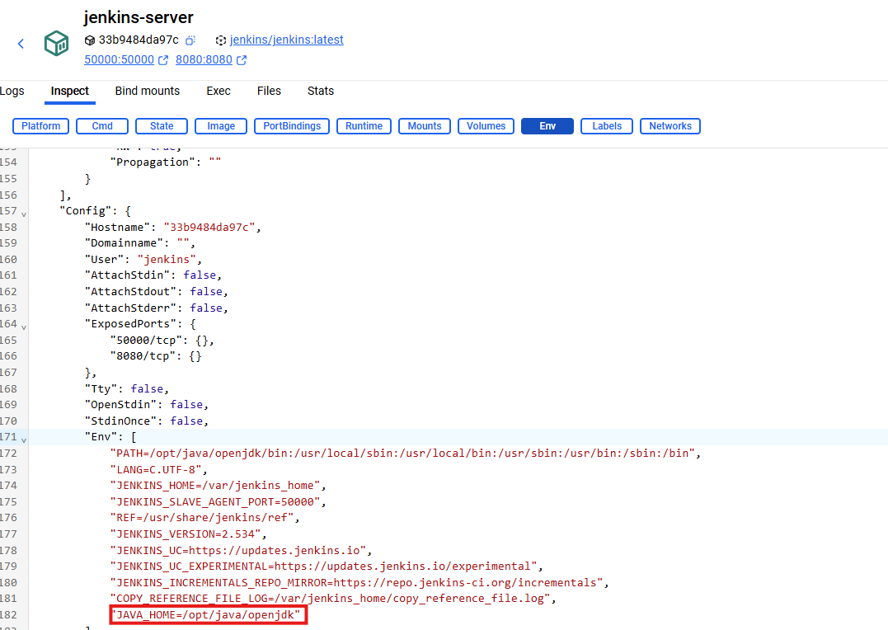Open the Bind mounts tab
Image resolution: width=888 pixels, height=630 pixels.
(148, 91)
